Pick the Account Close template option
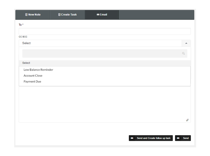 [33, 76]
